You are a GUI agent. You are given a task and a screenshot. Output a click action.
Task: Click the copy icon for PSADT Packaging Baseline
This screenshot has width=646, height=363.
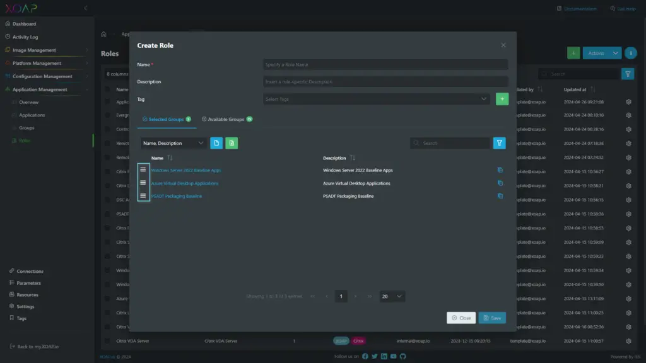pos(500,196)
